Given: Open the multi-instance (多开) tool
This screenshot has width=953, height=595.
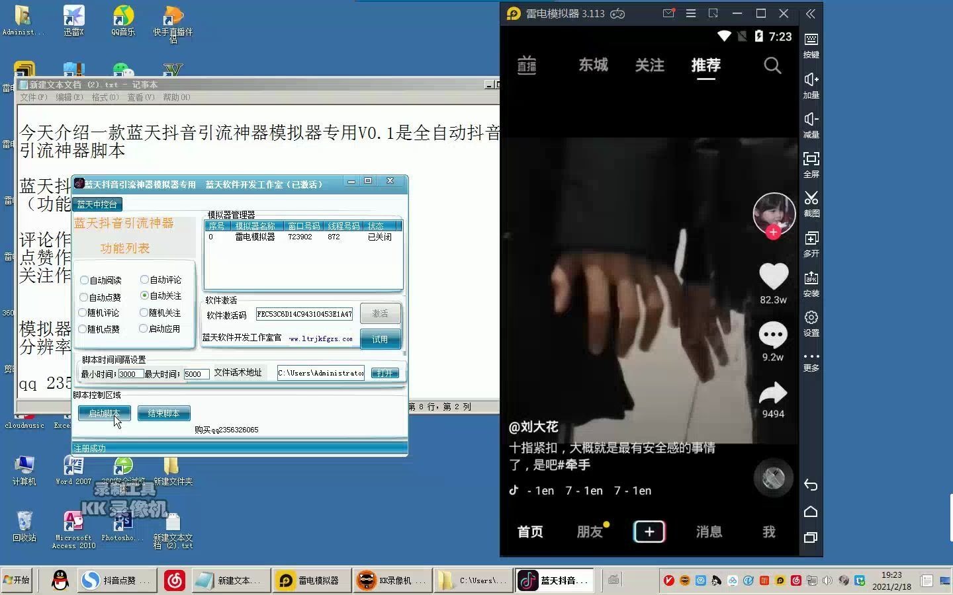Looking at the screenshot, I should point(811,244).
